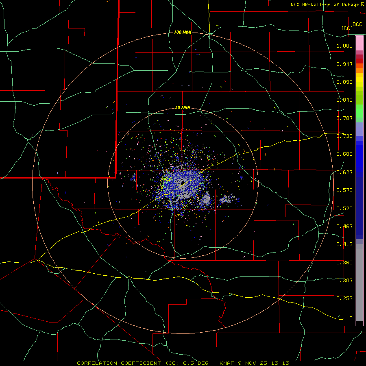
Task: Select the 0.893 scale value
Action: click(x=344, y=82)
